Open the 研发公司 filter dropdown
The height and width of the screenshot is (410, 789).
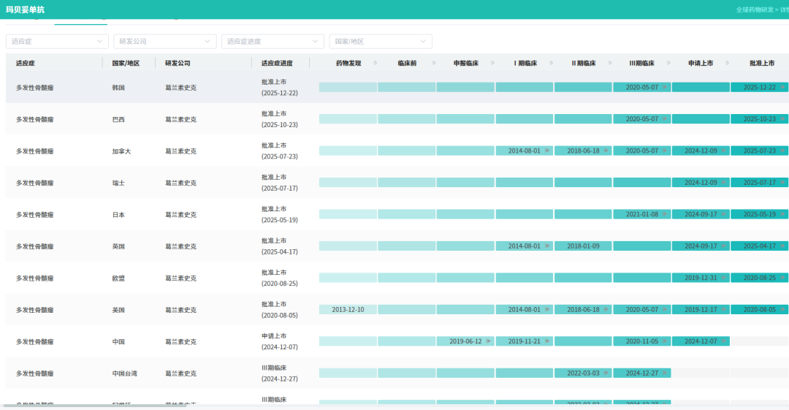pyautogui.click(x=165, y=42)
